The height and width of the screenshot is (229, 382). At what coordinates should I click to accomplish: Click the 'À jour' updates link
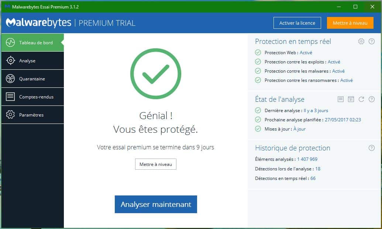[299, 129]
